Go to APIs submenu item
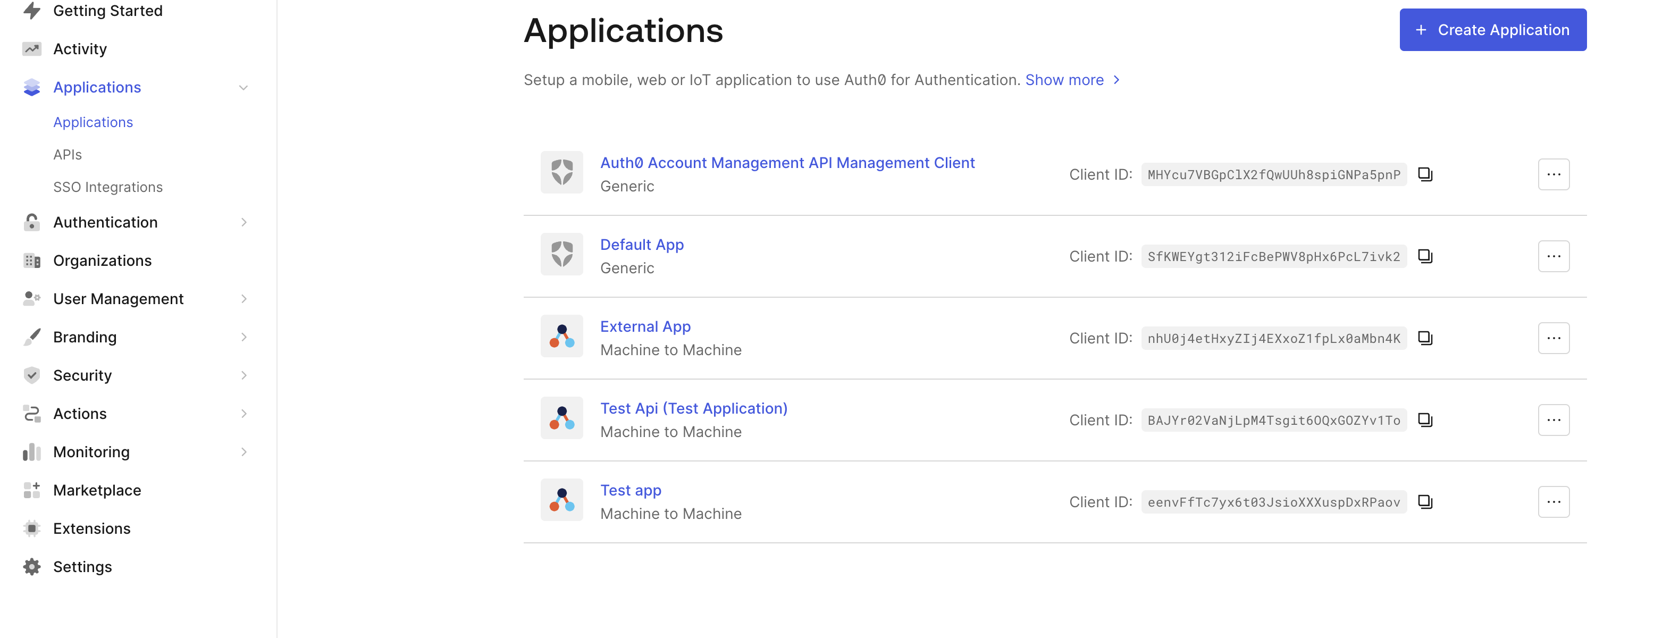Viewport: 1679px width, 638px height. tap(67, 155)
